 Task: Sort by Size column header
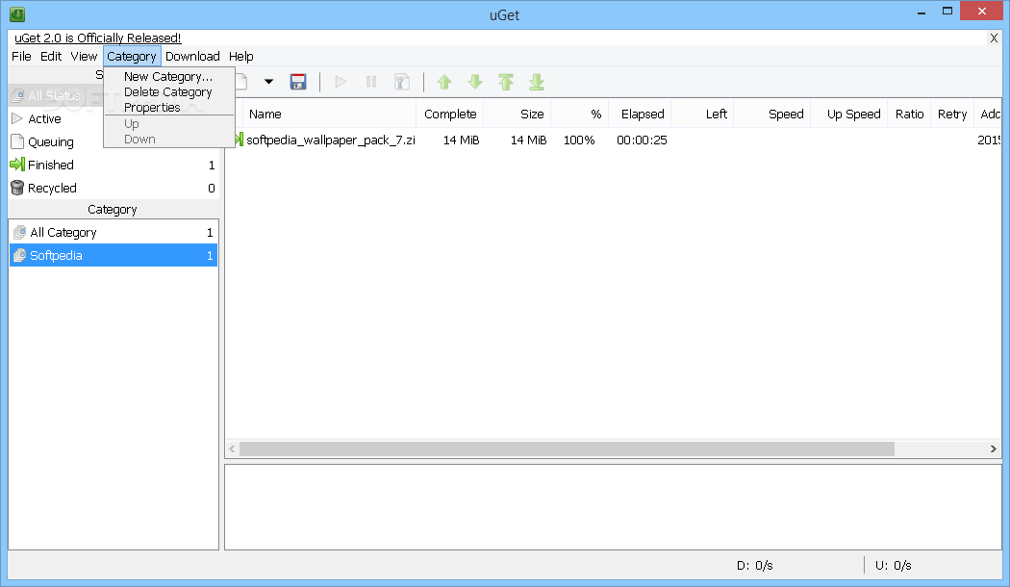click(x=518, y=115)
